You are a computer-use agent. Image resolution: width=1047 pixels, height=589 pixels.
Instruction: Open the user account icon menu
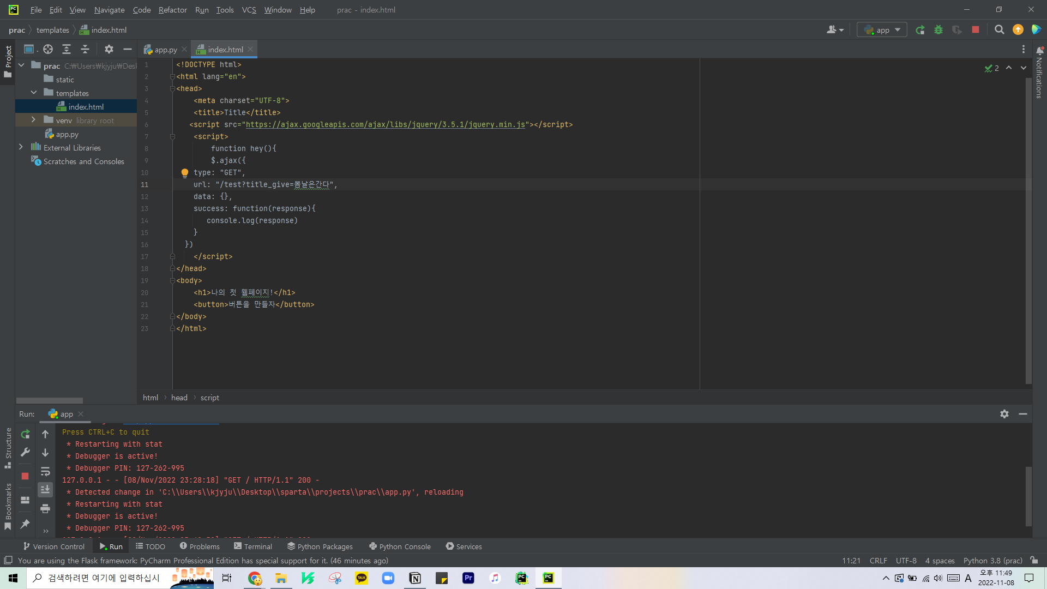click(835, 30)
